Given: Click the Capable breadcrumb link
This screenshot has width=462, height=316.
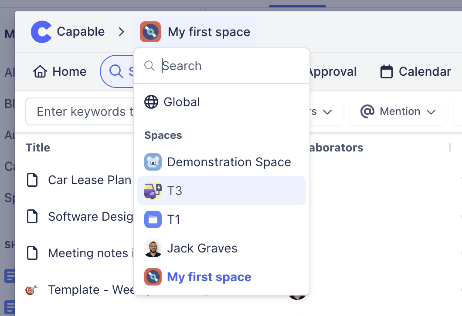Looking at the screenshot, I should click(81, 32).
